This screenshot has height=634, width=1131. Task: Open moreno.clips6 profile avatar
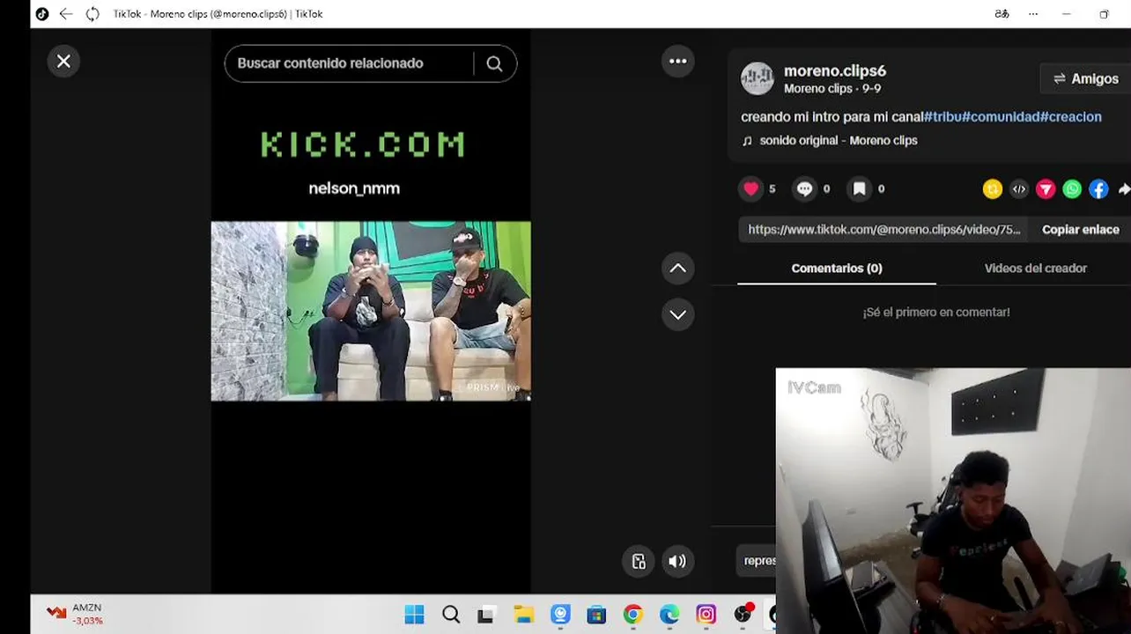click(x=757, y=78)
